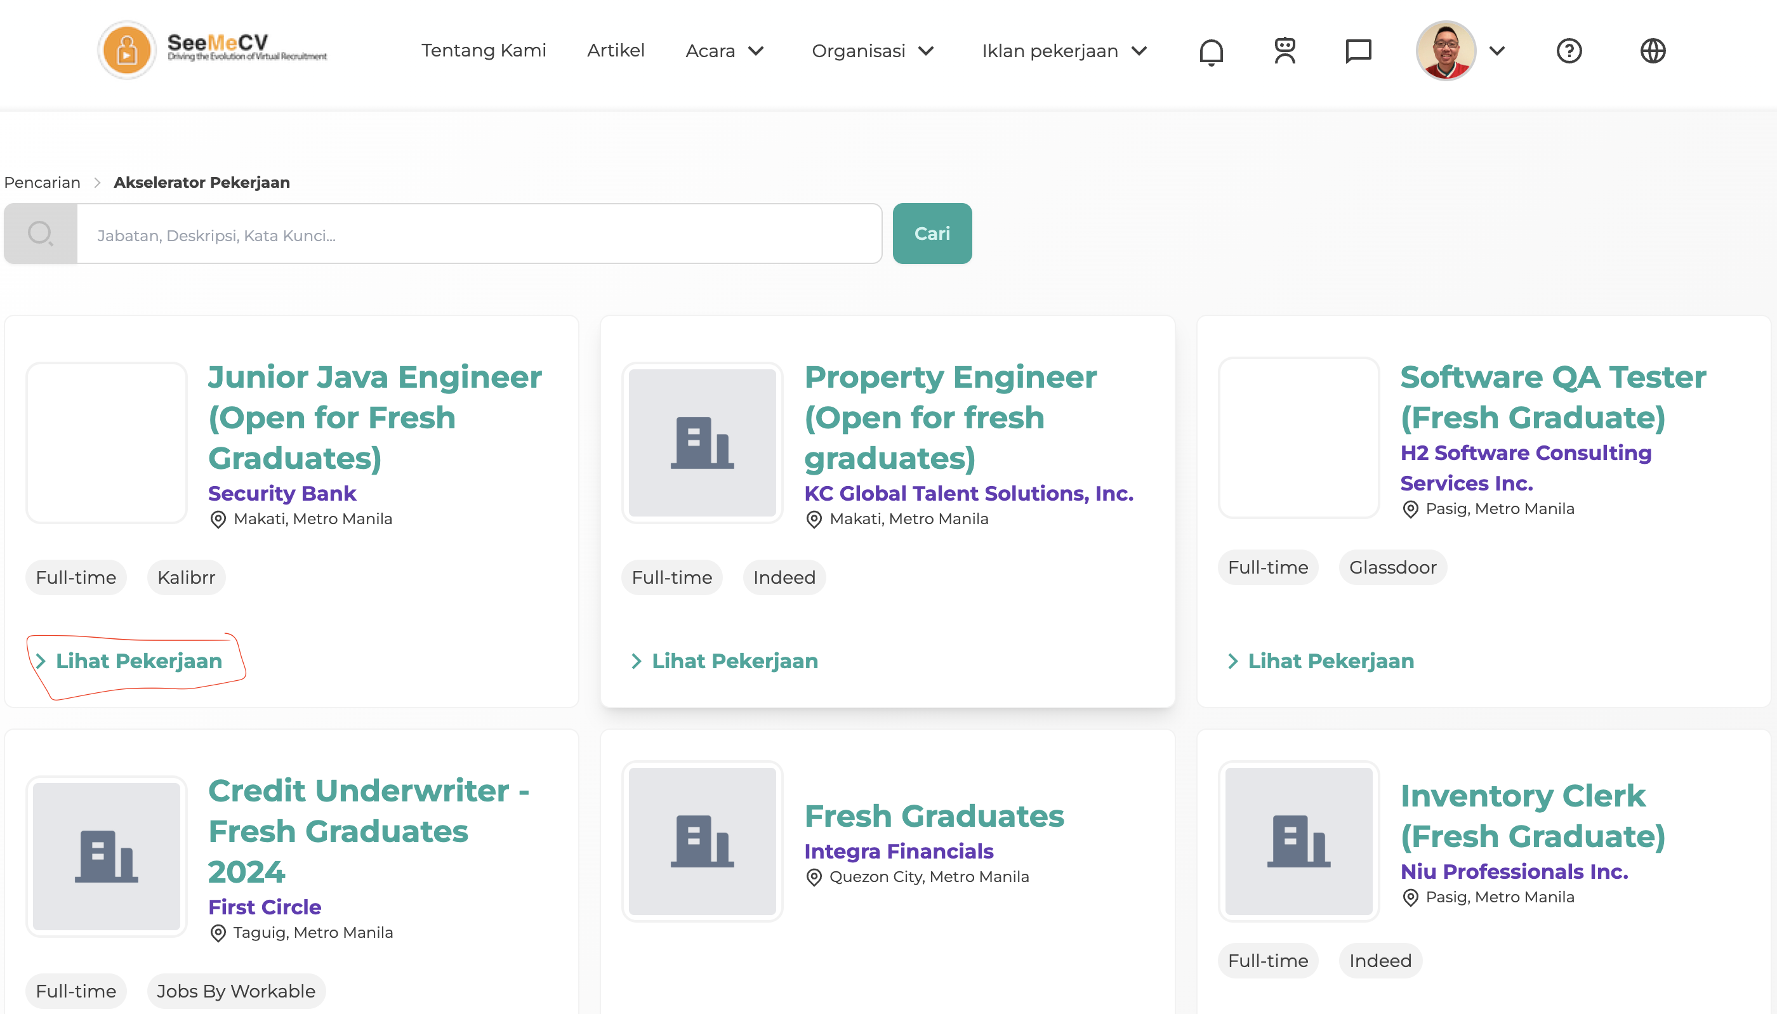Screen dimensions: 1777x1014
Task: Click chevron beside Software QA Tester Lihat Pekerjaan
Action: tap(1232, 661)
